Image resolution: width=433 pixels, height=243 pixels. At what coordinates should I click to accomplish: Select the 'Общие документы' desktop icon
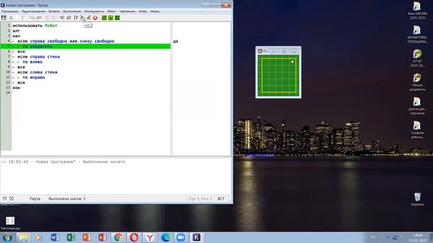(417, 82)
